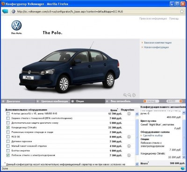Image resolution: width=187 pixels, height=172 pixels.
Task: Click the Итого total label
Action: (144, 163)
